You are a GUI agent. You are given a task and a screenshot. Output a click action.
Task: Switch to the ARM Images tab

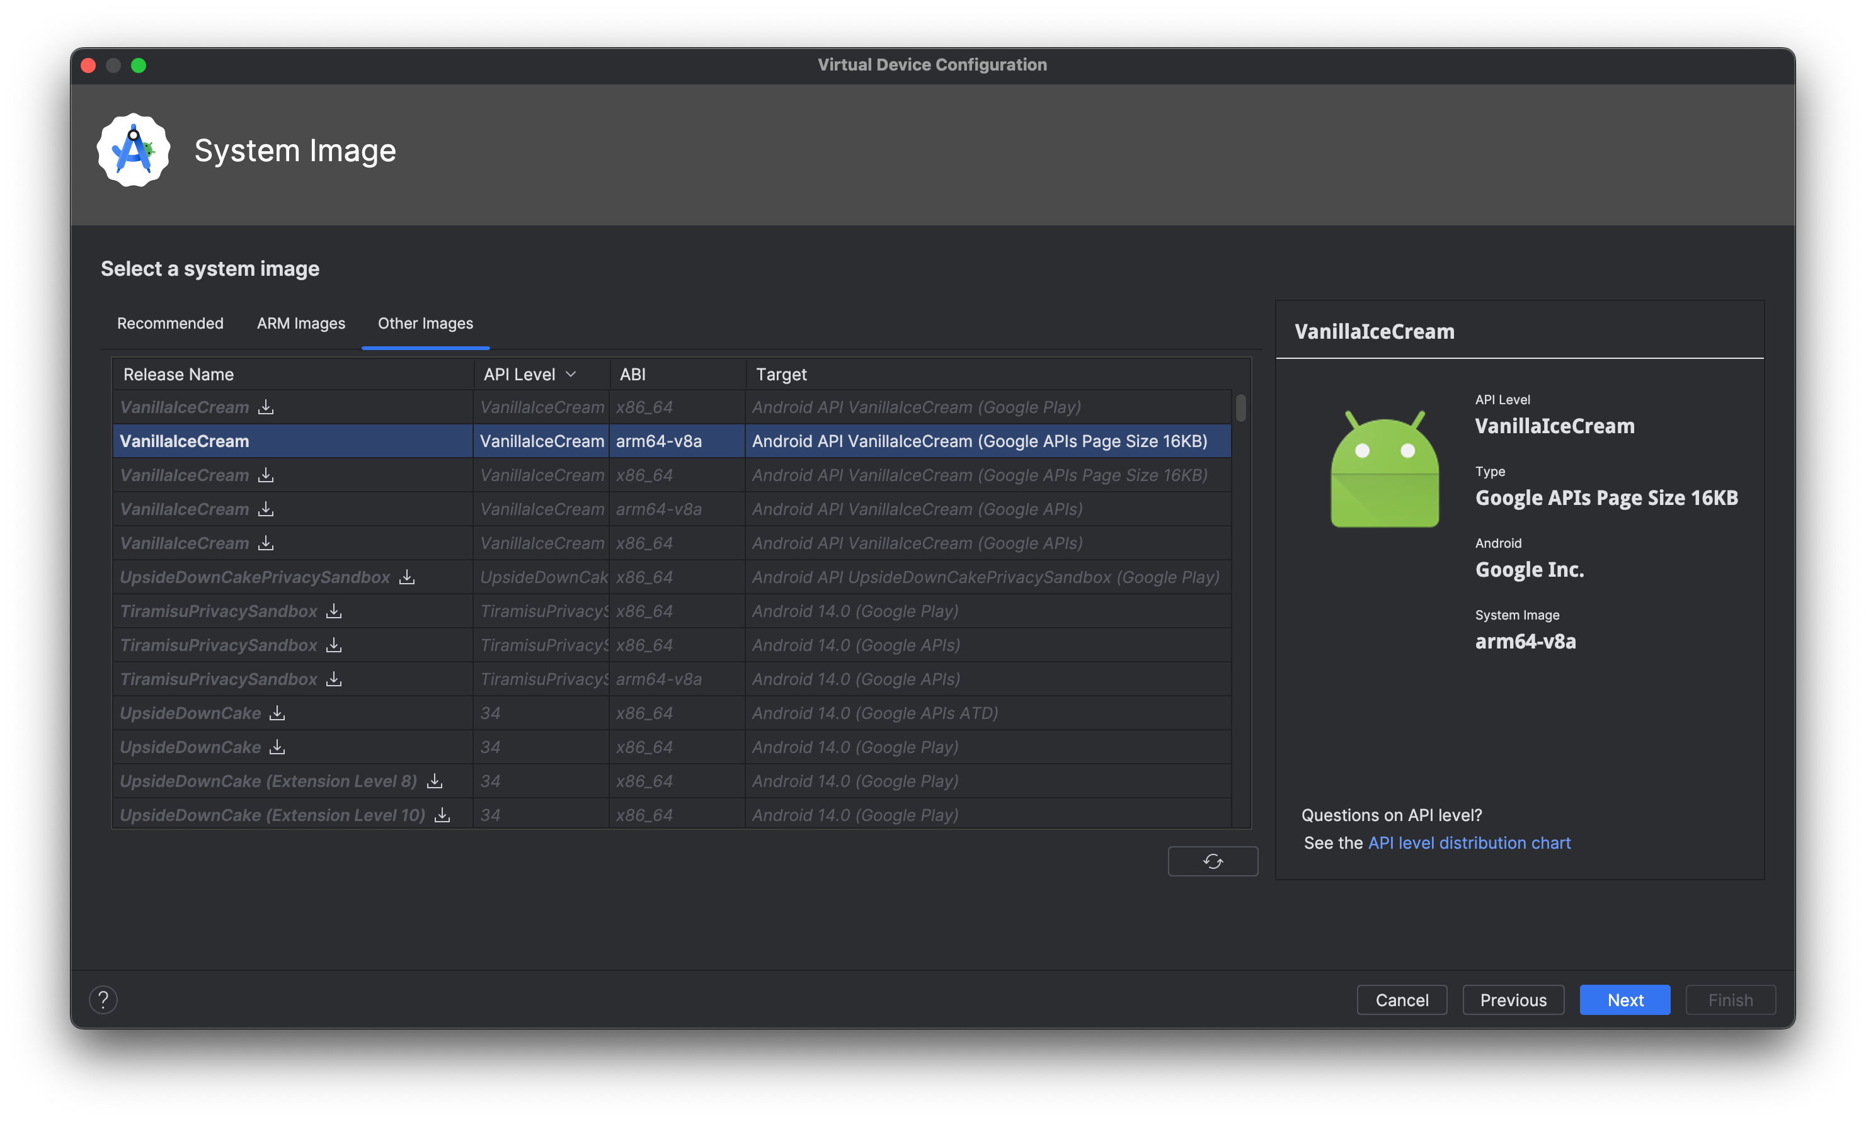pyautogui.click(x=300, y=324)
